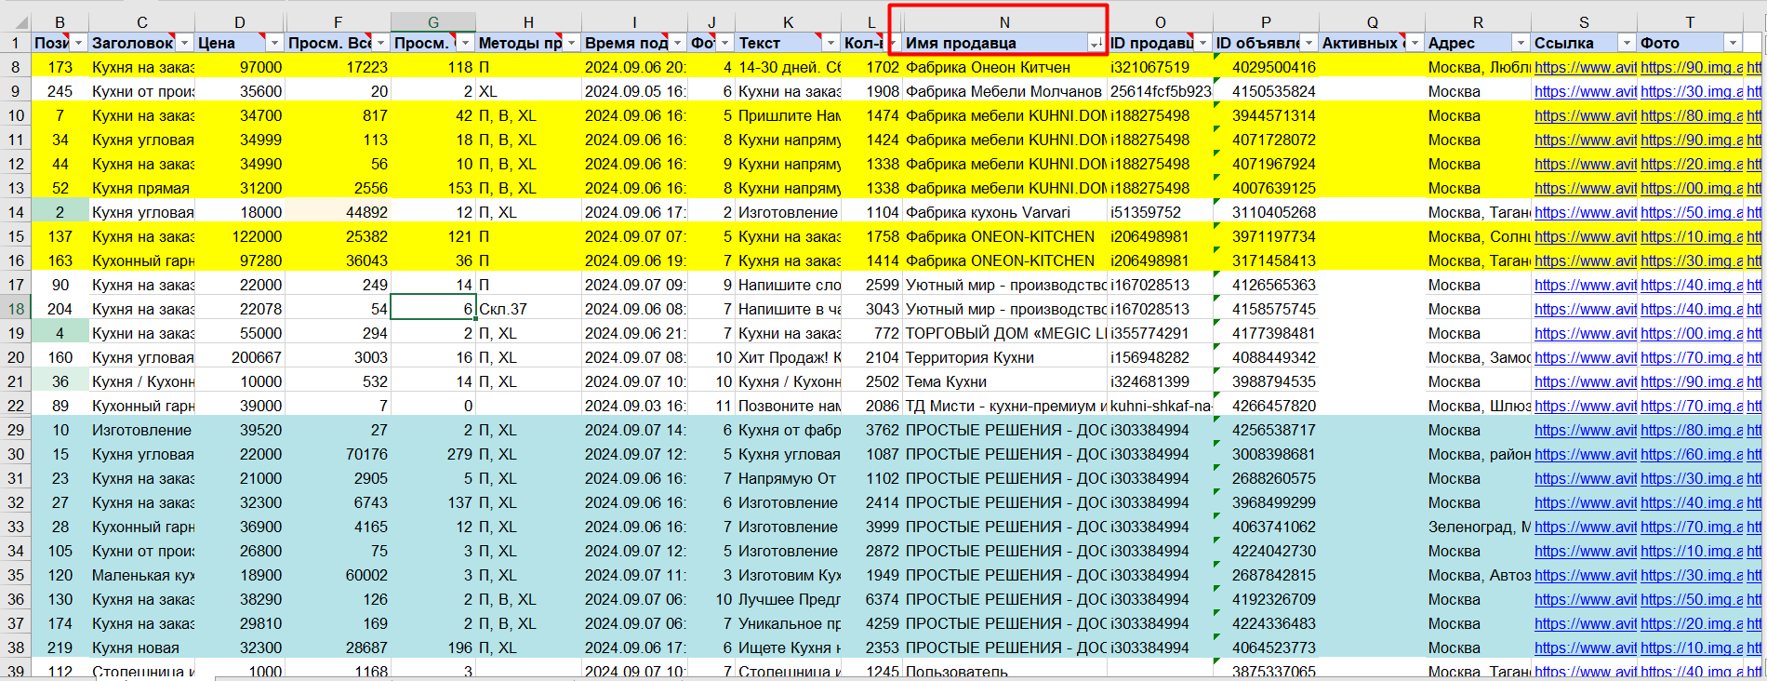Select row 18 header

(x=16, y=309)
